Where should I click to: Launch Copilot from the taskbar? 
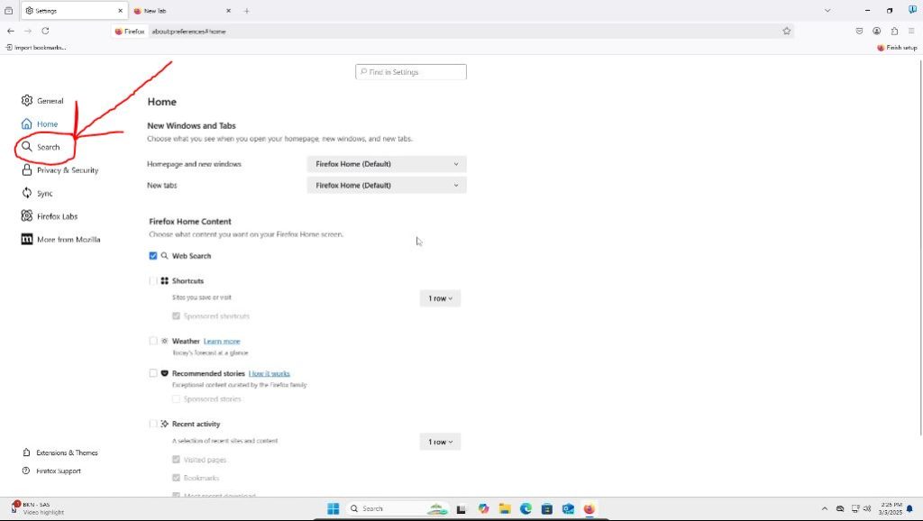[x=483, y=508]
